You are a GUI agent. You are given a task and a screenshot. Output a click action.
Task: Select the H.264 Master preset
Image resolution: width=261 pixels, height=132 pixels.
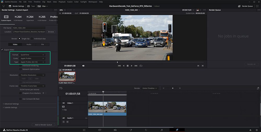[18, 18]
